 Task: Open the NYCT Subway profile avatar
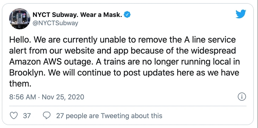click(x=20, y=19)
